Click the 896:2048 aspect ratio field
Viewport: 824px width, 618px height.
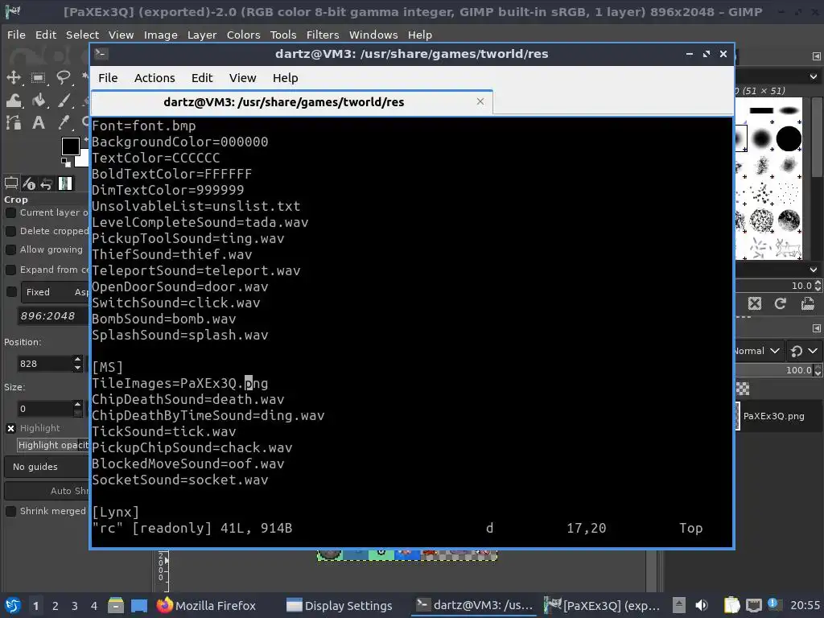[52, 315]
